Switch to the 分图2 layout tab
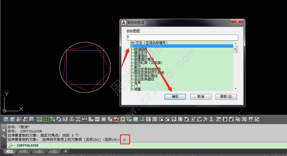The width and height of the screenshot is (287, 156). pyautogui.click(x=54, y=152)
